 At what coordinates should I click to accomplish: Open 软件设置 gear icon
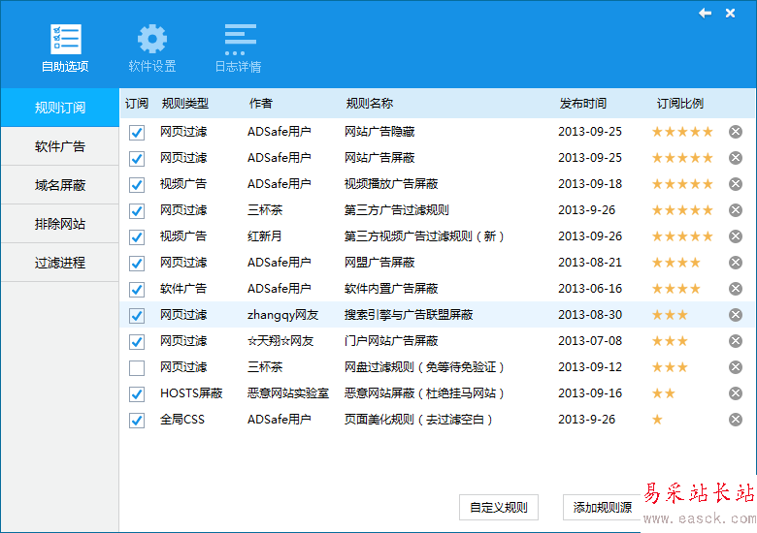click(x=152, y=39)
